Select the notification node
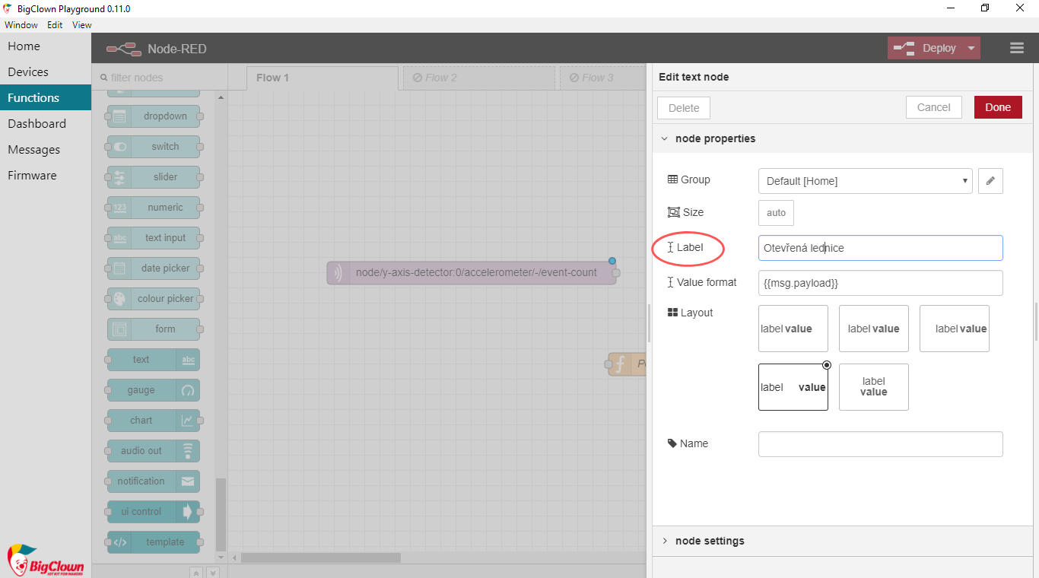This screenshot has width=1039, height=578. point(154,481)
